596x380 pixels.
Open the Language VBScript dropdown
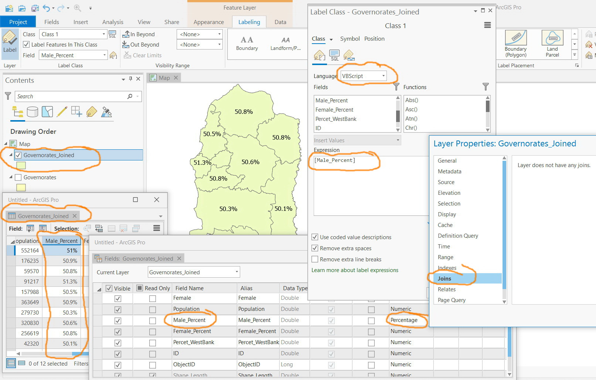click(x=364, y=76)
